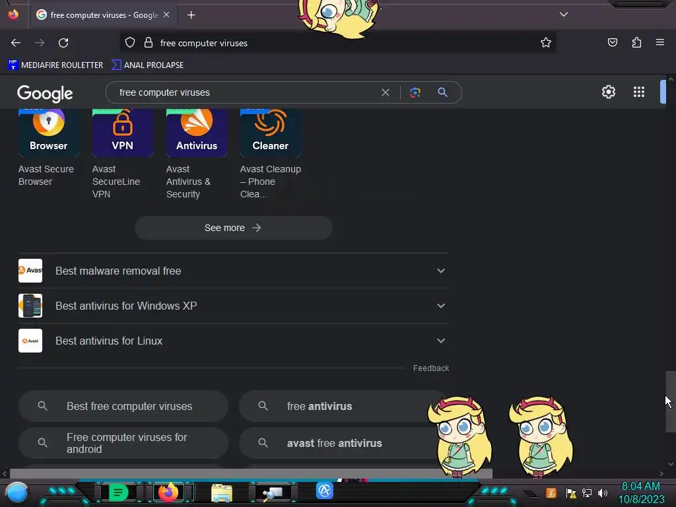Screen dimensions: 676x507
Task: Click the taskbar clock 8:04 AM
Action: [640, 487]
